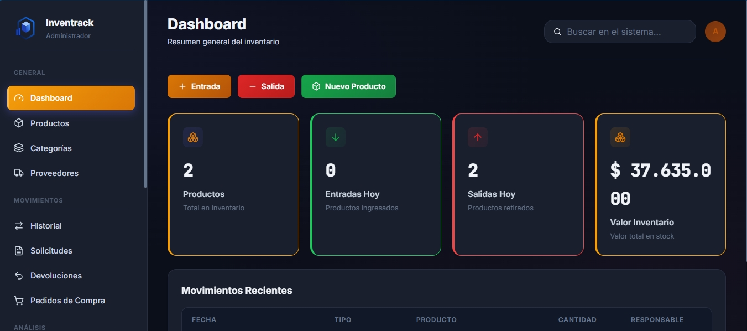The height and width of the screenshot is (331, 747).
Task: Add a Nuevo Producto
Action: [348, 86]
